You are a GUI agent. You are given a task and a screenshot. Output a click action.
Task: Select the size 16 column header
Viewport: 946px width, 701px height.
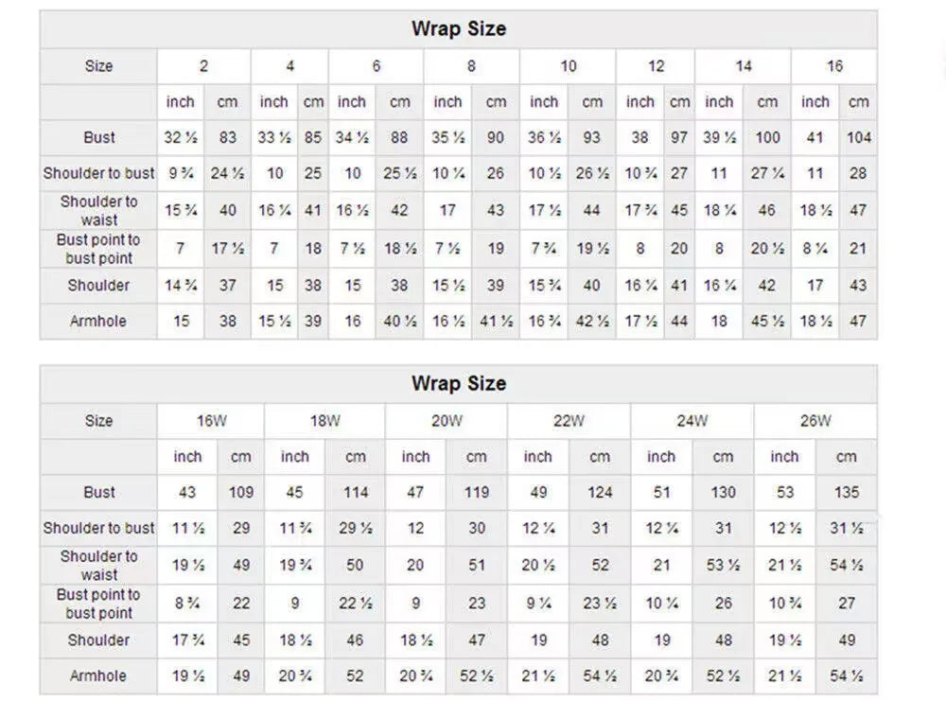tap(834, 66)
